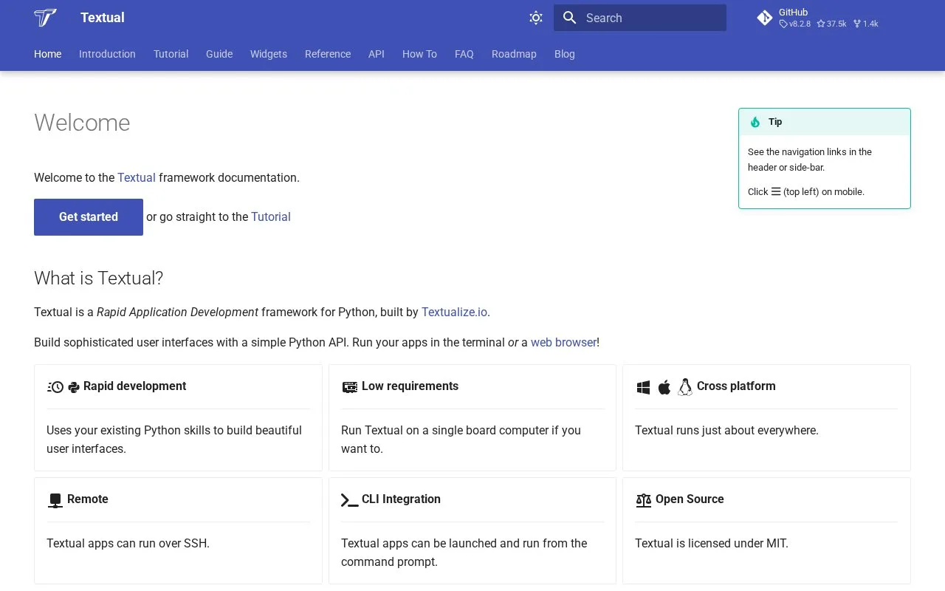Click the Textual logo icon in header
The height and width of the screenshot is (591, 945).
(45, 18)
